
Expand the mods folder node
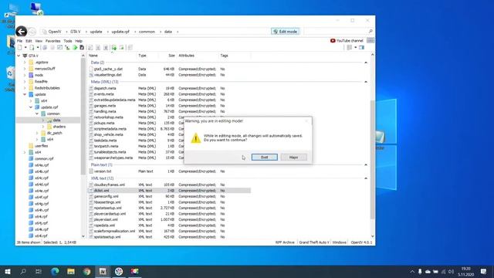click(x=25, y=75)
